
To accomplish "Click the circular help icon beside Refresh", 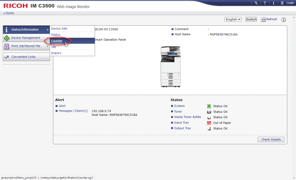I will [x=283, y=20].
